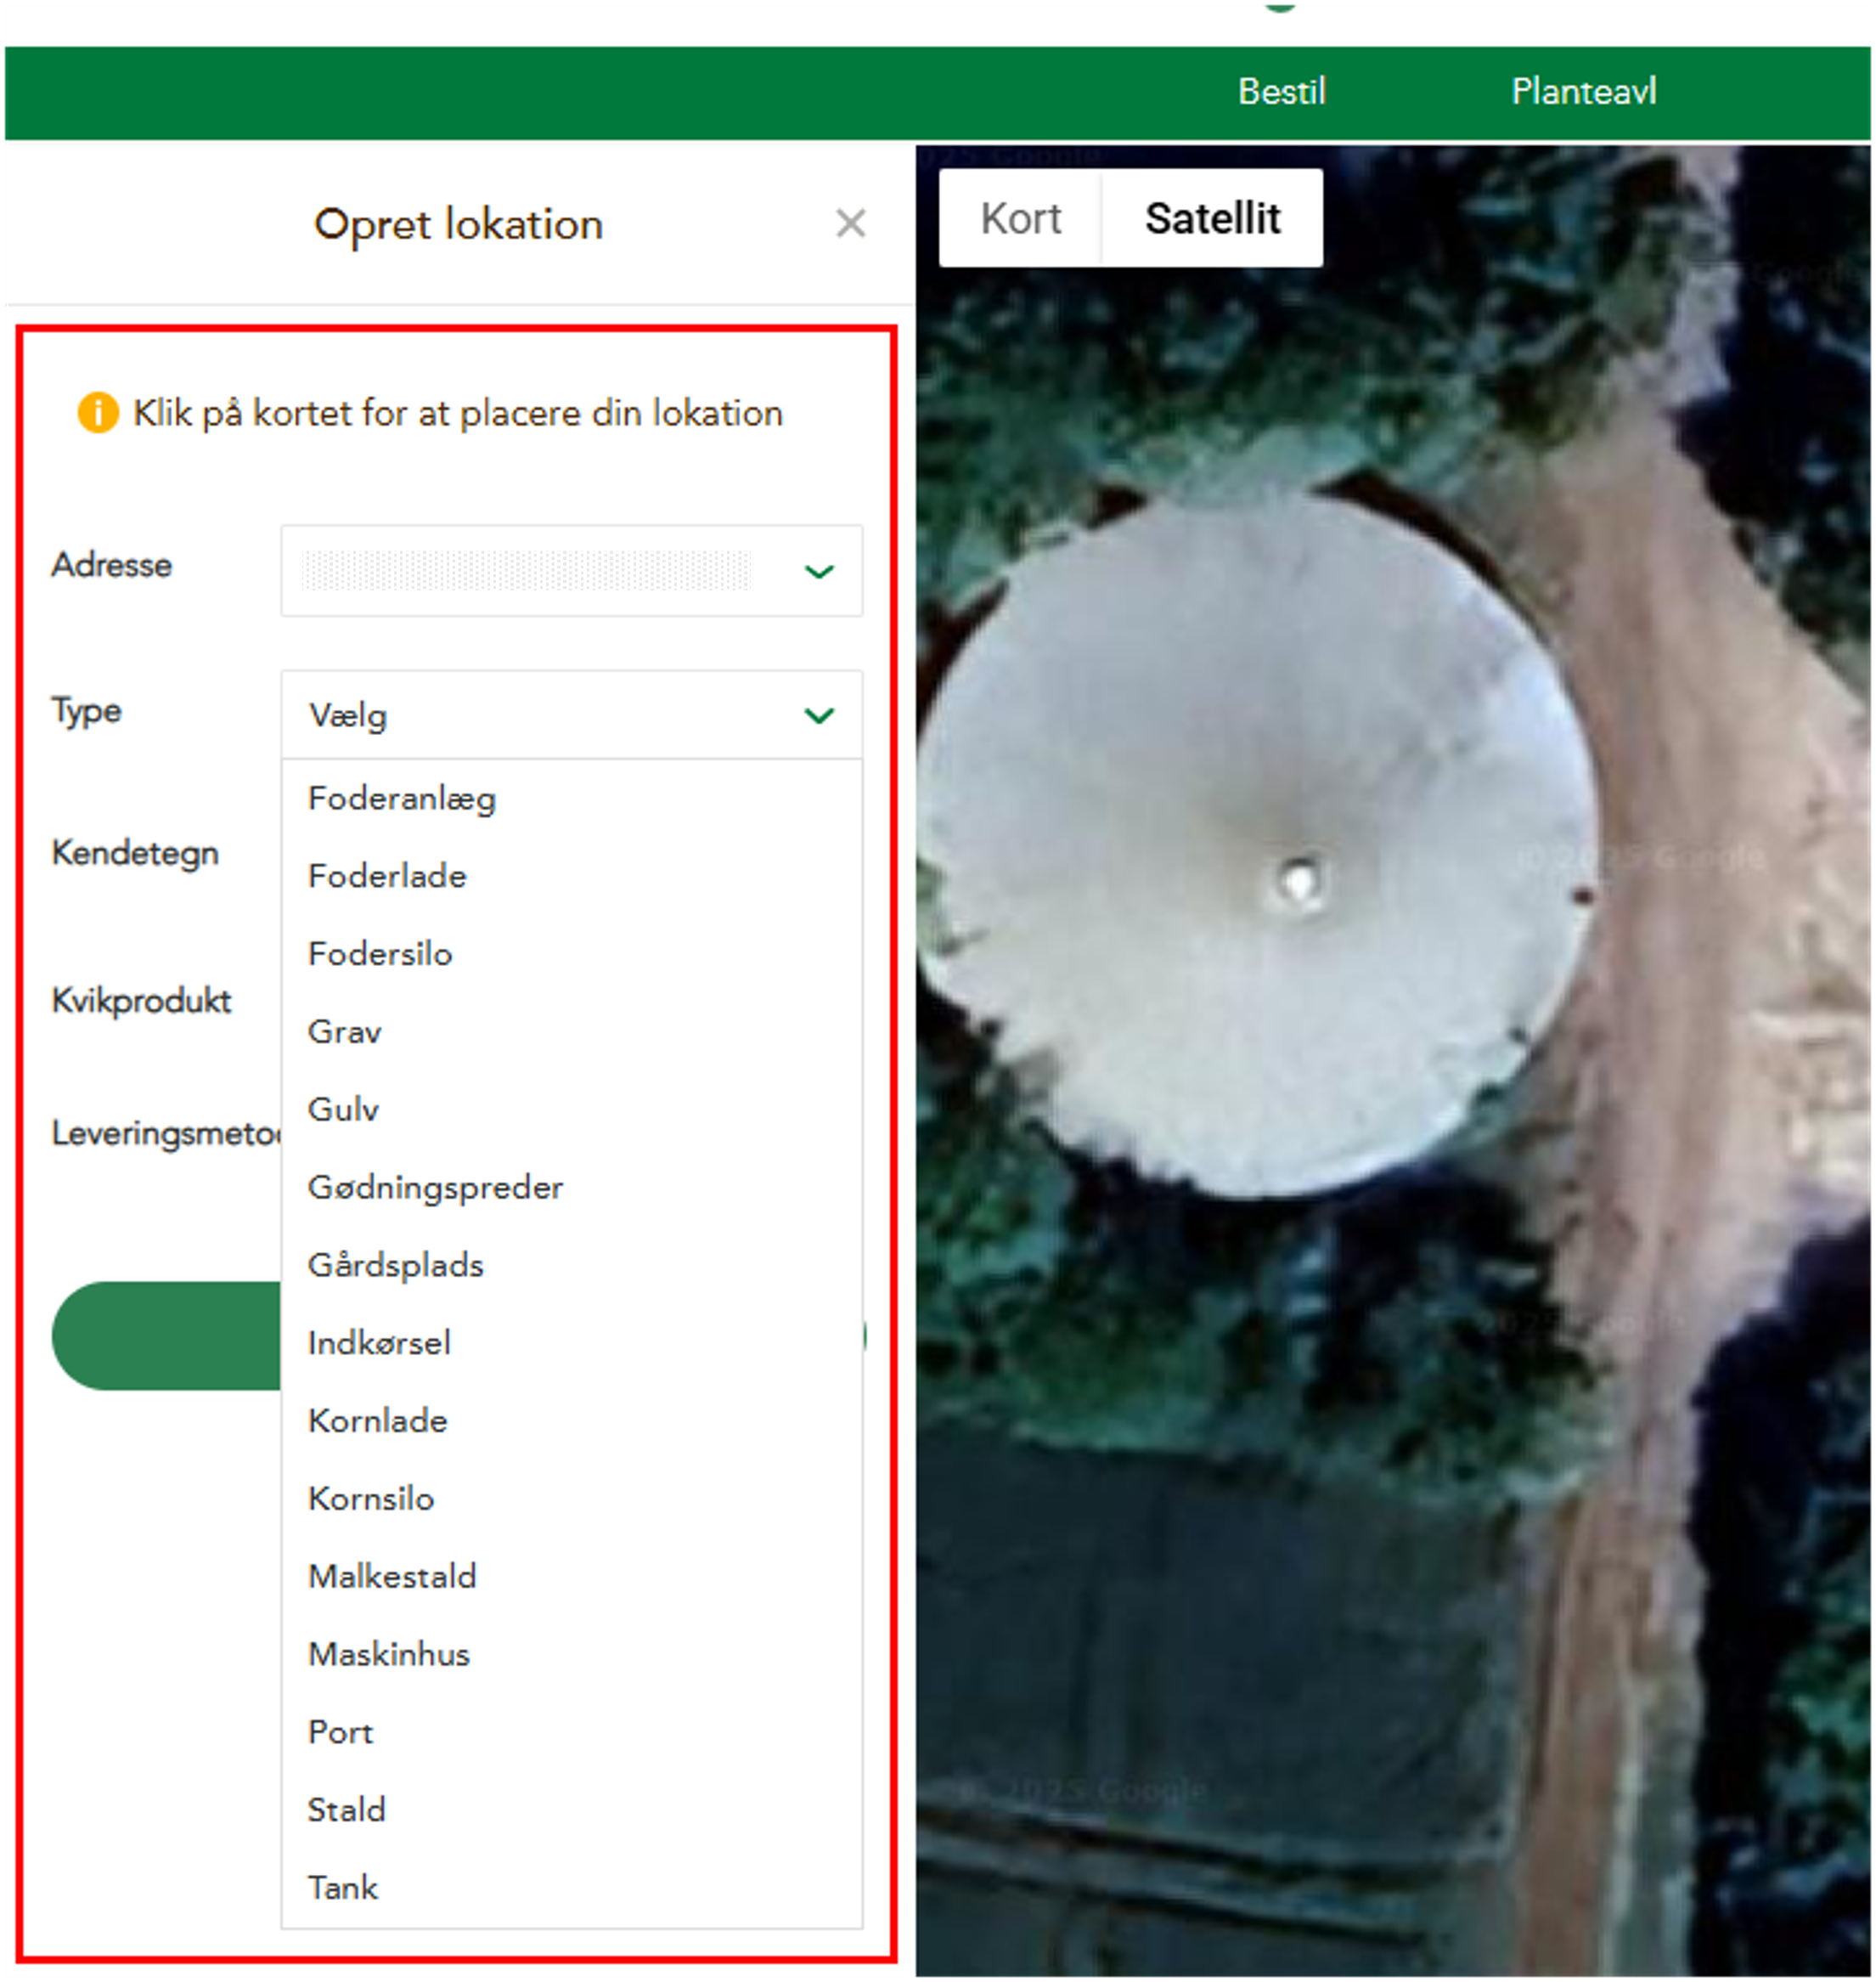The width and height of the screenshot is (1876, 1982).
Task: Close the Opret lokation panel
Action: click(x=850, y=223)
